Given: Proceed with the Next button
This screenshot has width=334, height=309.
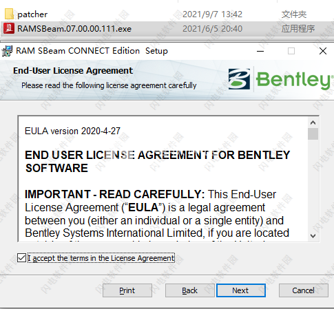Looking at the screenshot, I should 241,290.
